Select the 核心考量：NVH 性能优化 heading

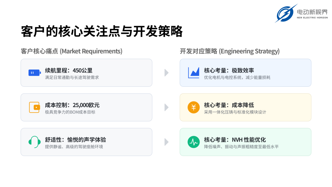[235, 140]
